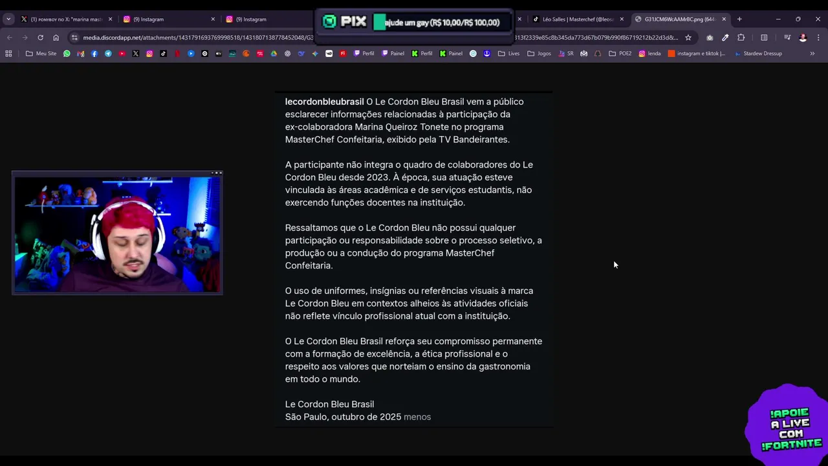
Task: Open the X bookmark in bookmarks bar
Action: (x=136, y=54)
